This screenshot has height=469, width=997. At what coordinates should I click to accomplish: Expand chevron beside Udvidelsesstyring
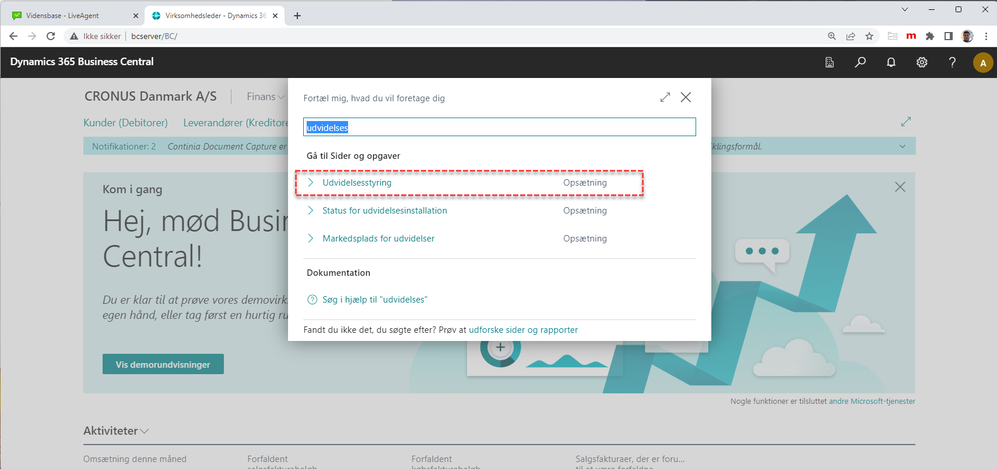pos(311,183)
